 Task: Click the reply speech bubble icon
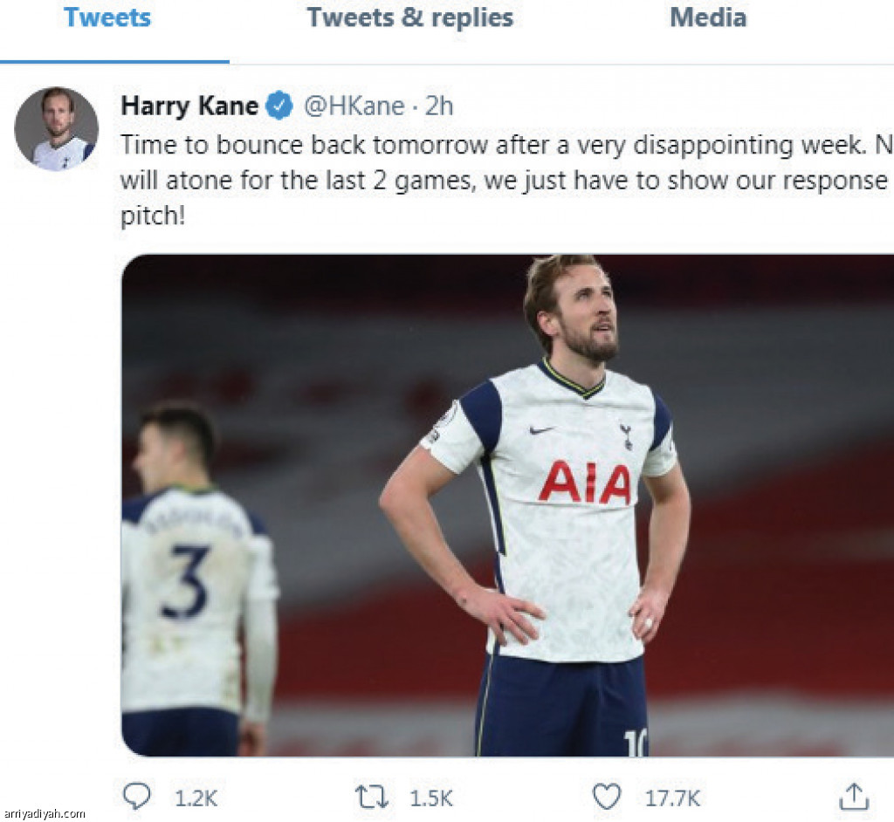point(138,796)
